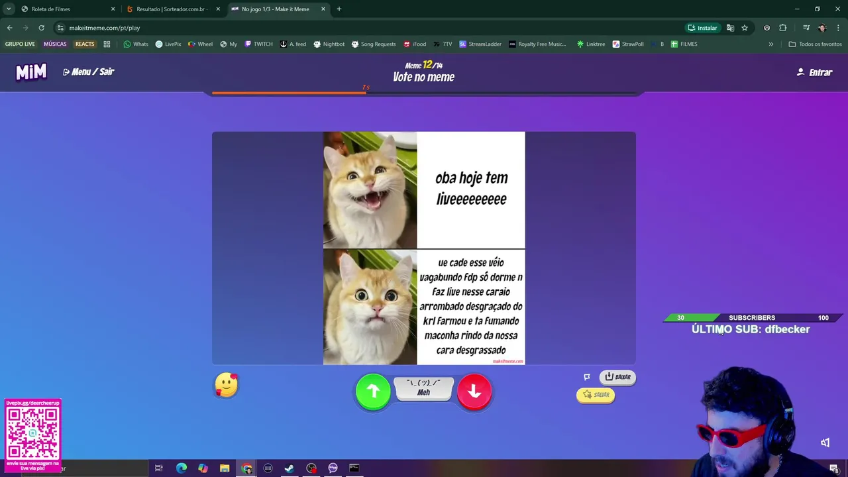
Task: Go to the MiM logo home
Action: 31,72
